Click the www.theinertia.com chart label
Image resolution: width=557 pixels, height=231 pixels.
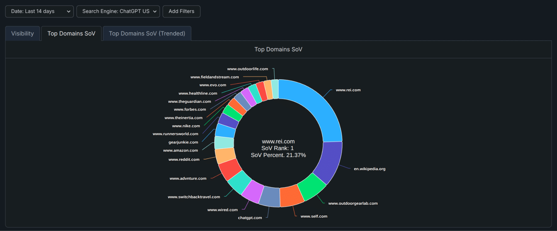click(x=183, y=118)
